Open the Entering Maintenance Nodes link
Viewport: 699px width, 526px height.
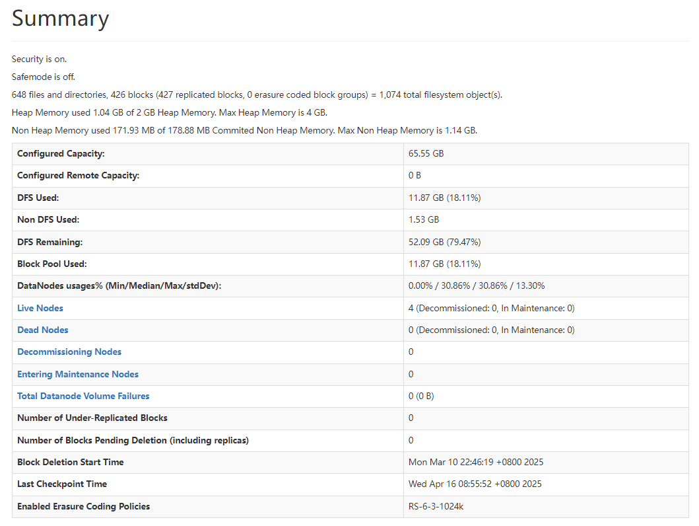point(78,374)
